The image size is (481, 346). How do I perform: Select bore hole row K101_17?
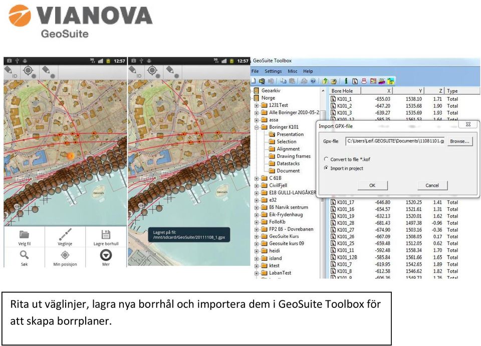[394, 202]
